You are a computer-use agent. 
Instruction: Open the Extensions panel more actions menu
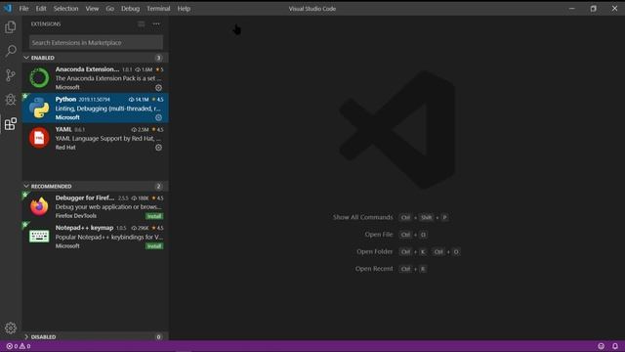[x=156, y=23]
